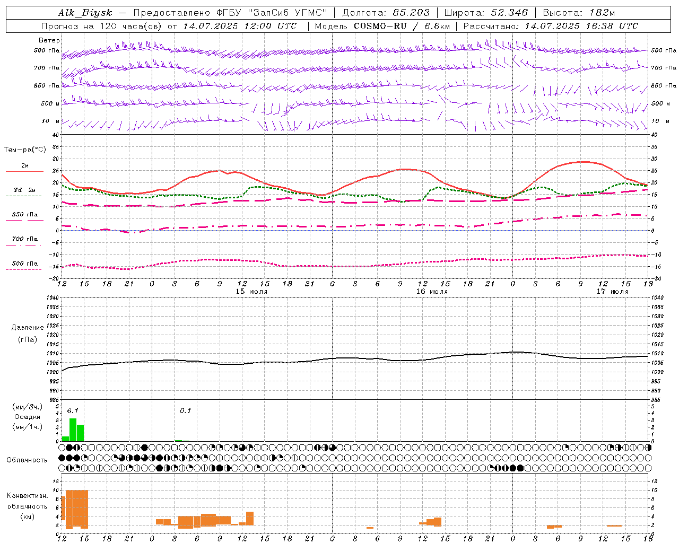This screenshot has width=679, height=543.
Task: Select the longitude value 85.203
Action: tap(411, 13)
